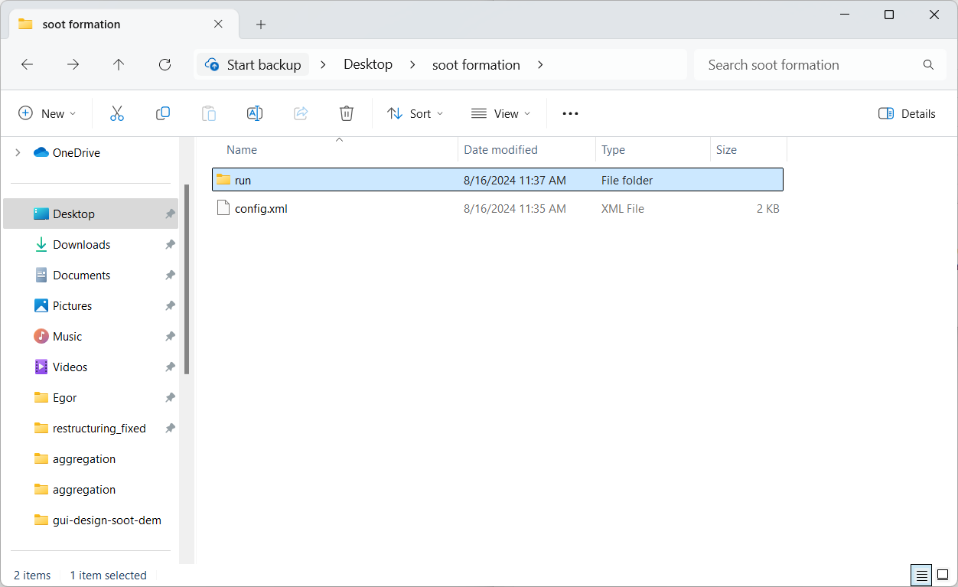Unpin Downloads using its pin icon
958x587 pixels.
pos(170,245)
